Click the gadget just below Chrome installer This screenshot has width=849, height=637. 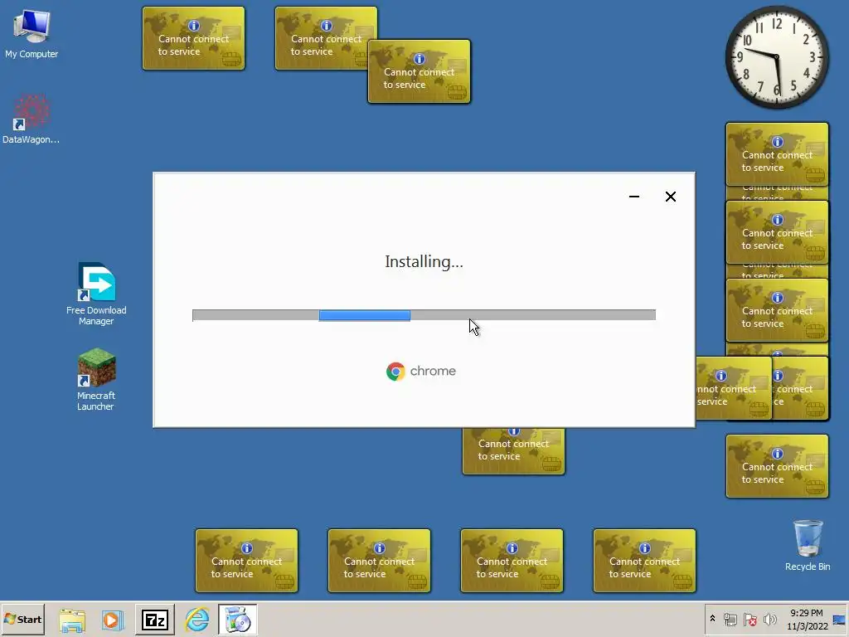point(513,450)
